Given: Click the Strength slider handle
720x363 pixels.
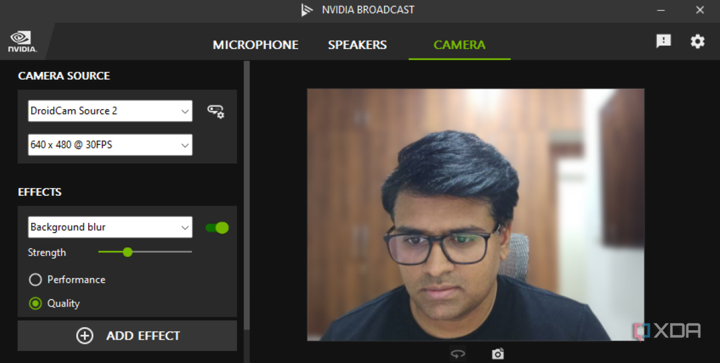Looking at the screenshot, I should [127, 252].
